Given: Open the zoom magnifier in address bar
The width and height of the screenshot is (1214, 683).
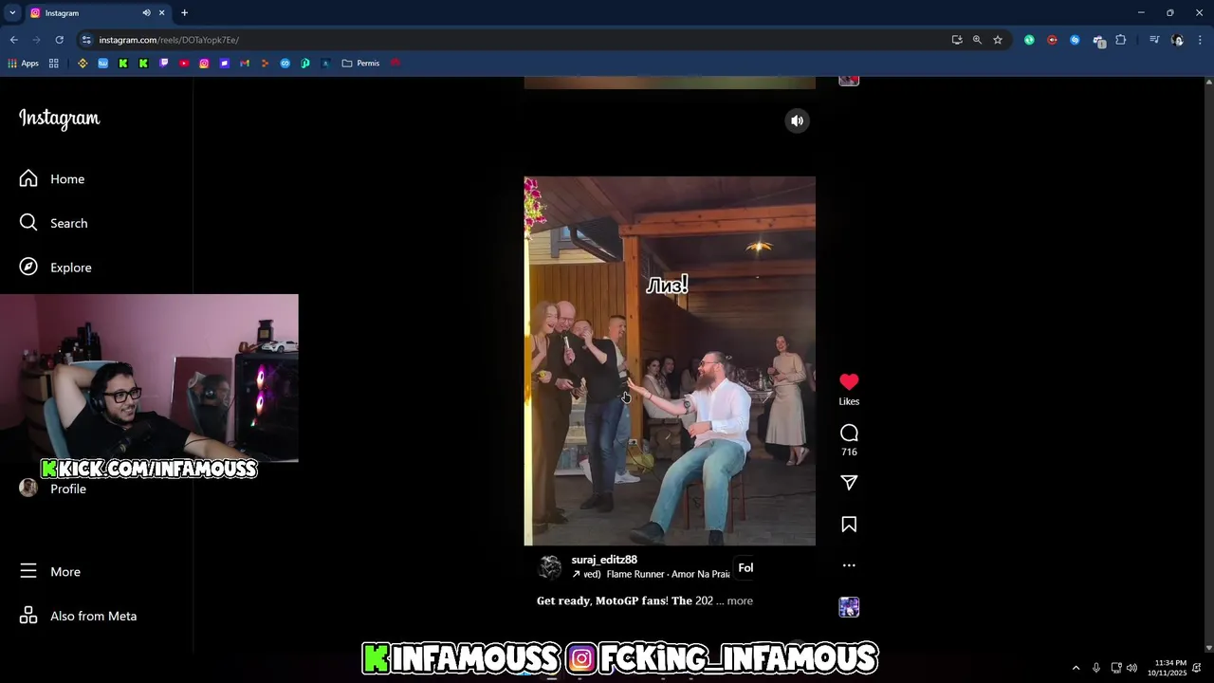Looking at the screenshot, I should click(x=977, y=40).
